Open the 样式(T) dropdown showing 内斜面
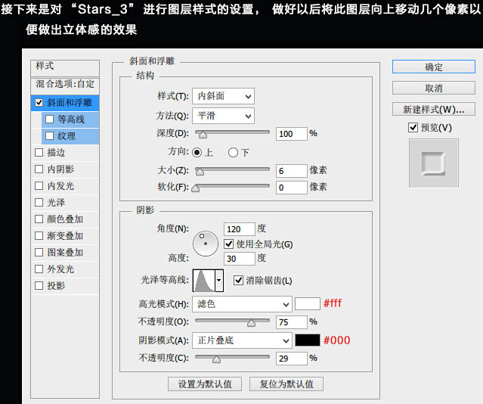Viewport: 483px width, 404px height. (223, 96)
